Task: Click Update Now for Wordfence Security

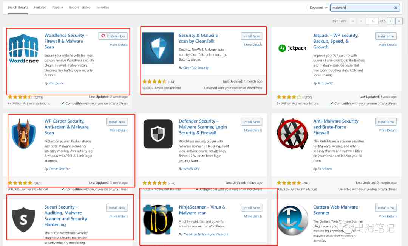Action: tap(113, 36)
